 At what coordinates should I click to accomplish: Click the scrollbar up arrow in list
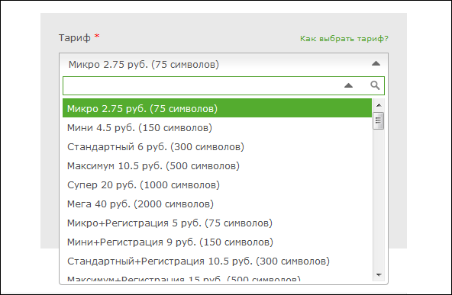pos(379,105)
